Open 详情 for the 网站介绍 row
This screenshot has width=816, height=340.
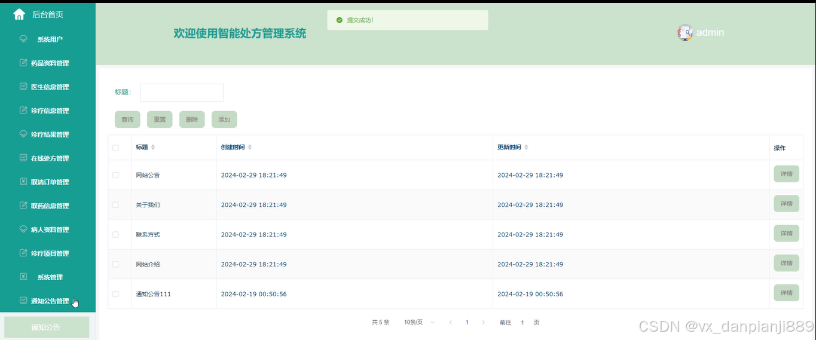click(786, 263)
